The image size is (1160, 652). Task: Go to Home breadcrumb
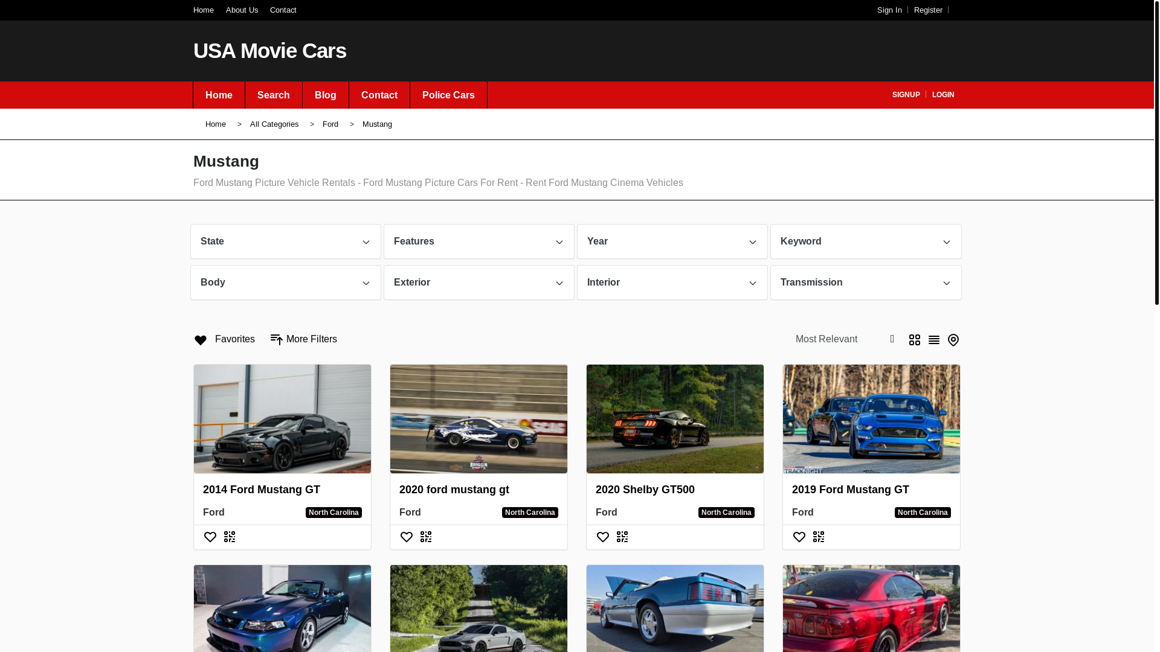click(216, 124)
